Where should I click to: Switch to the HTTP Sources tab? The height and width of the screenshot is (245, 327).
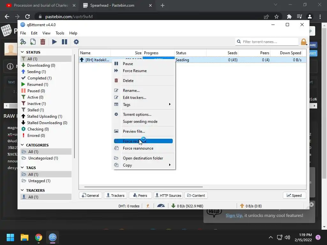click(x=168, y=196)
